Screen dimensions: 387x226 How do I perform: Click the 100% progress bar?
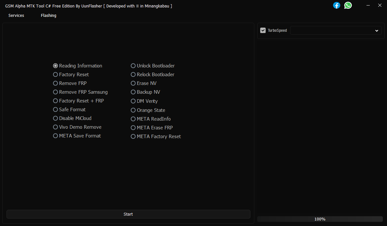tap(320, 219)
